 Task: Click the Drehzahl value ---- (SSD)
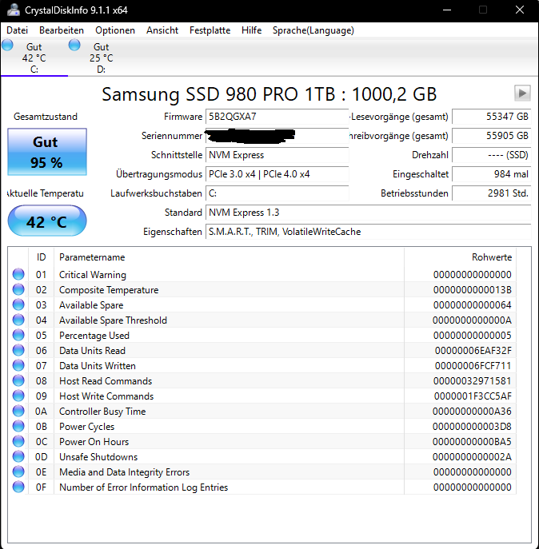coord(492,155)
